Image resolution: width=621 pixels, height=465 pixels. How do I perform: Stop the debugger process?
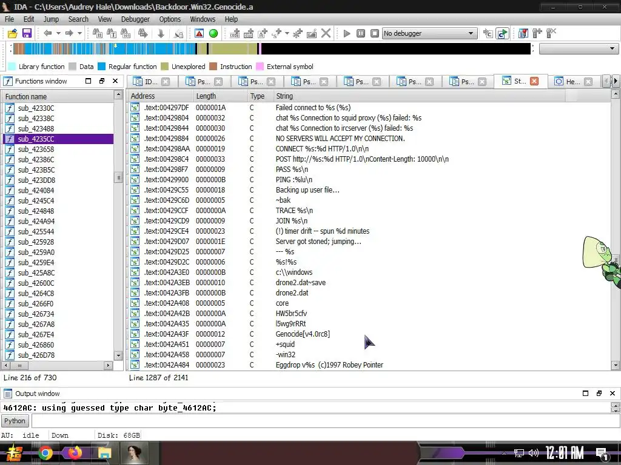click(x=375, y=33)
